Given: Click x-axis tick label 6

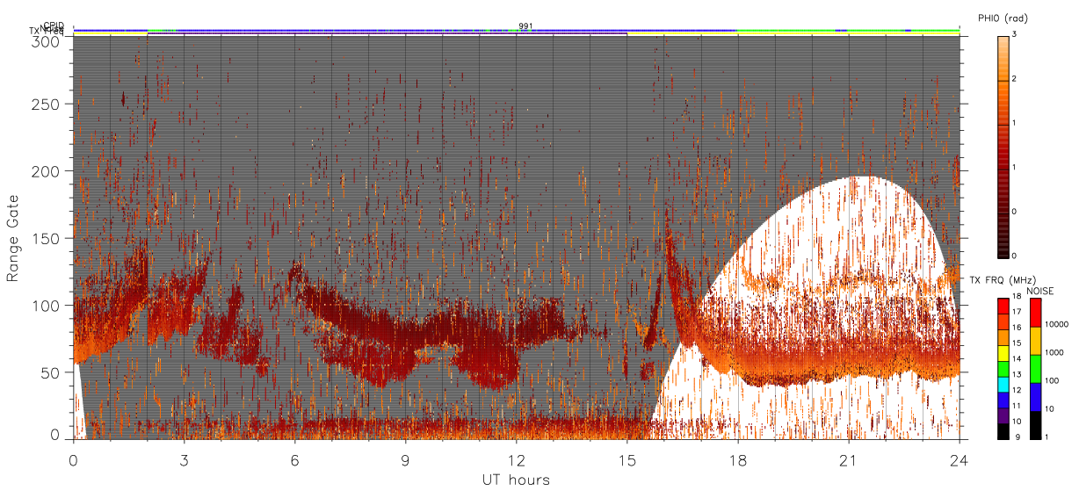Looking at the screenshot, I should click(295, 459).
